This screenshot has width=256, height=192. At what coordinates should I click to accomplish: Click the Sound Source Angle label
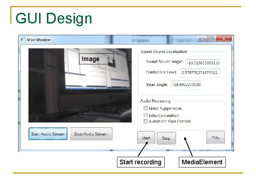click(164, 62)
